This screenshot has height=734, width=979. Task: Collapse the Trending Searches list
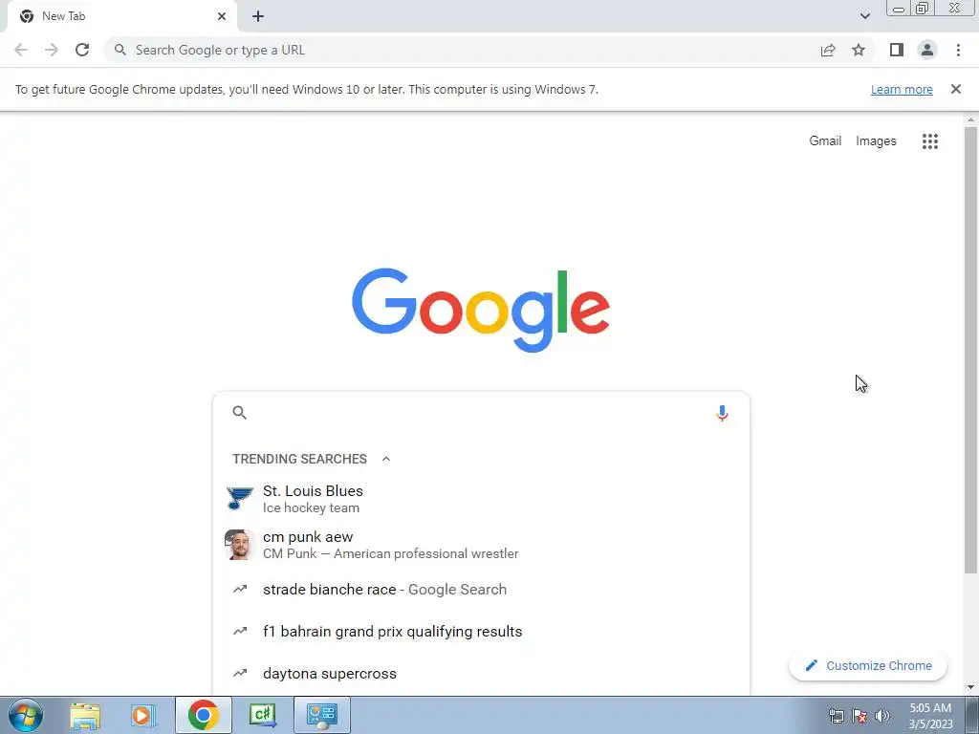coord(386,459)
